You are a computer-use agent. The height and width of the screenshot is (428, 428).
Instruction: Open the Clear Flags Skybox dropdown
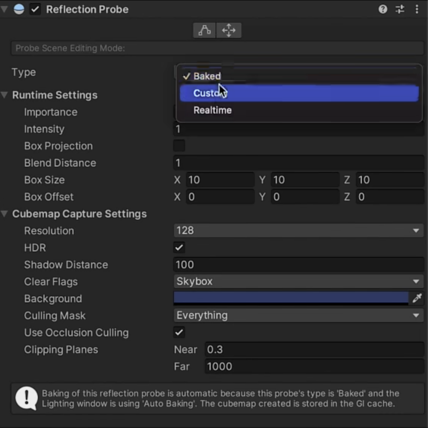[x=298, y=281]
